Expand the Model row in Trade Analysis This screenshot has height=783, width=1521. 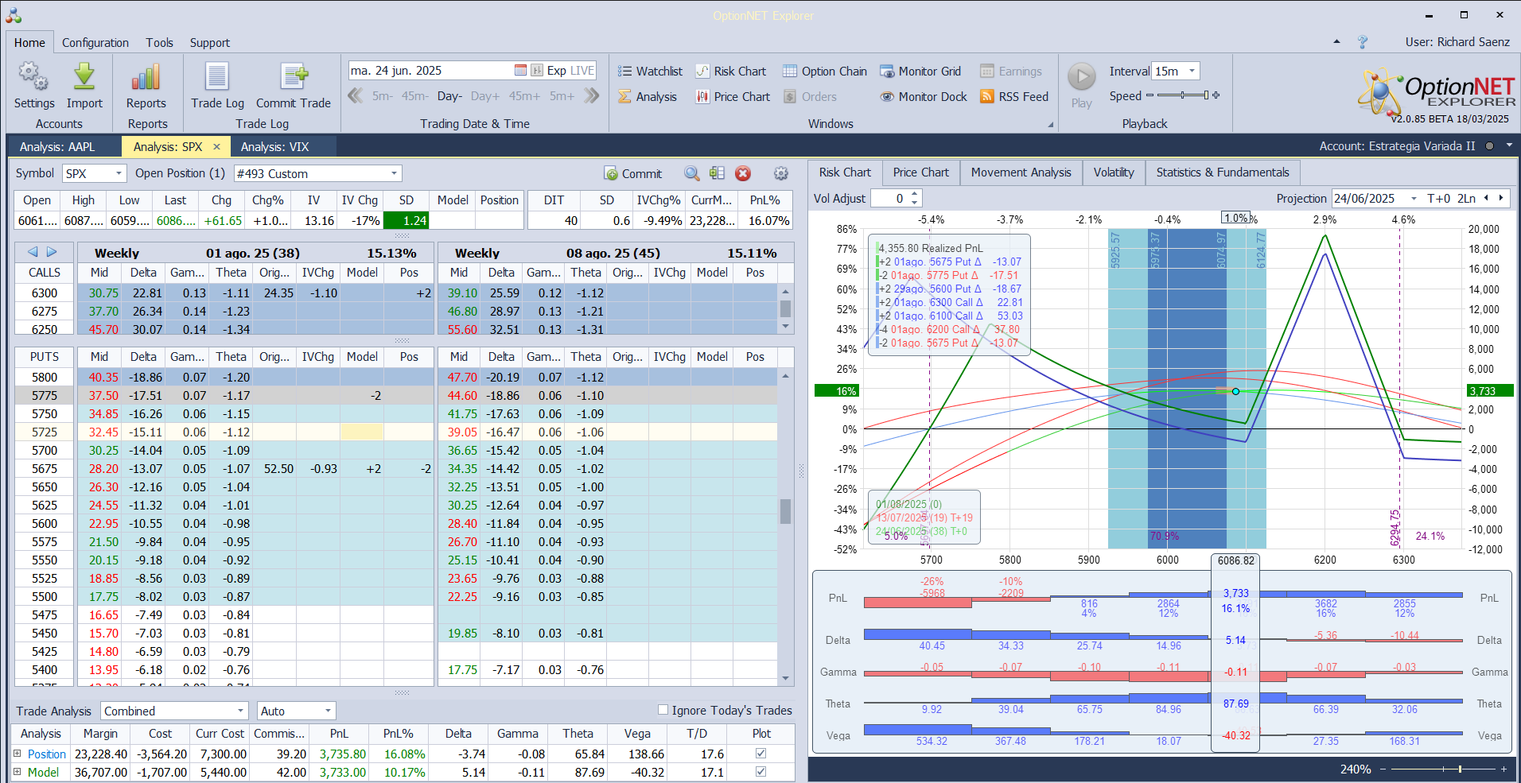point(17,771)
